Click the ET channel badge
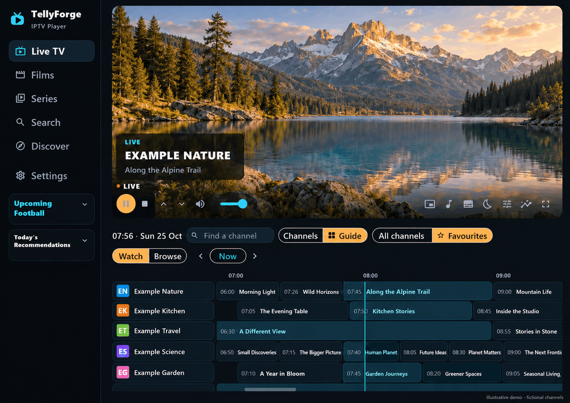570x403 pixels. tap(123, 331)
